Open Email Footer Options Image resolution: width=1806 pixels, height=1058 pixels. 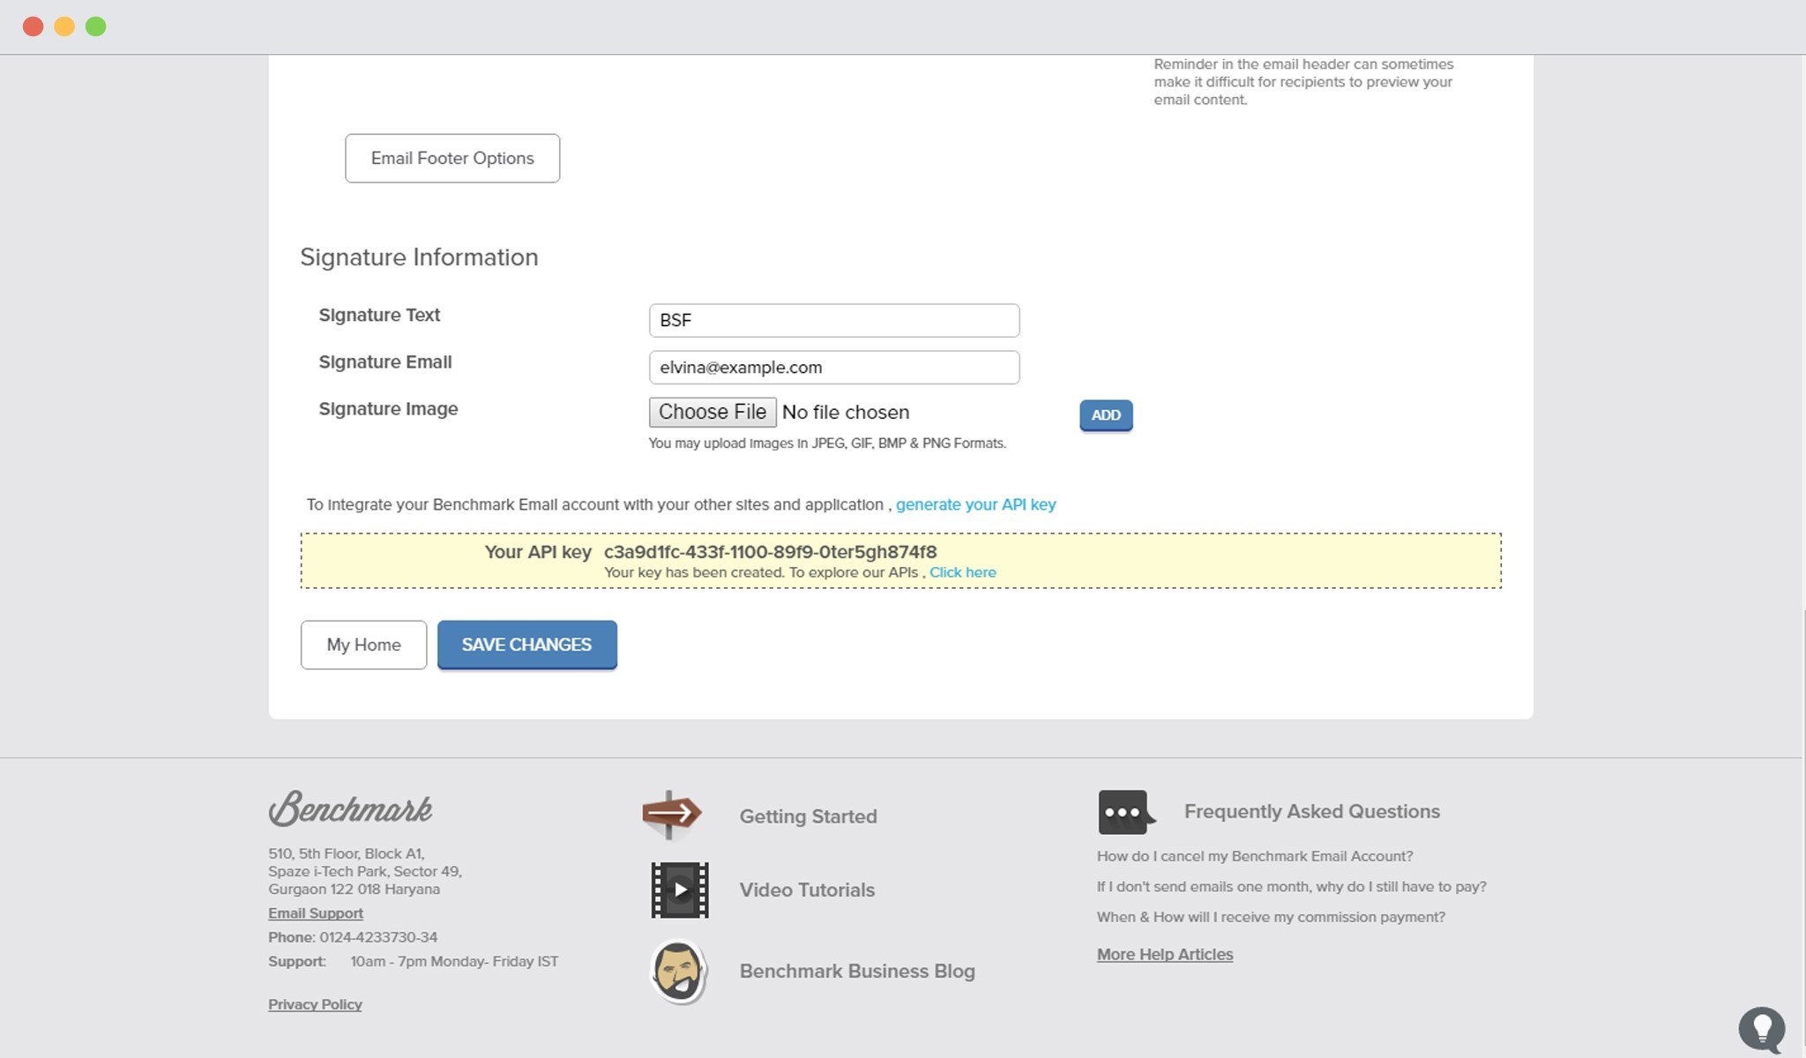point(452,159)
